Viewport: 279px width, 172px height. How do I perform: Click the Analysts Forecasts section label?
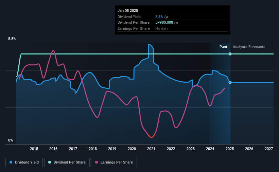(249, 47)
